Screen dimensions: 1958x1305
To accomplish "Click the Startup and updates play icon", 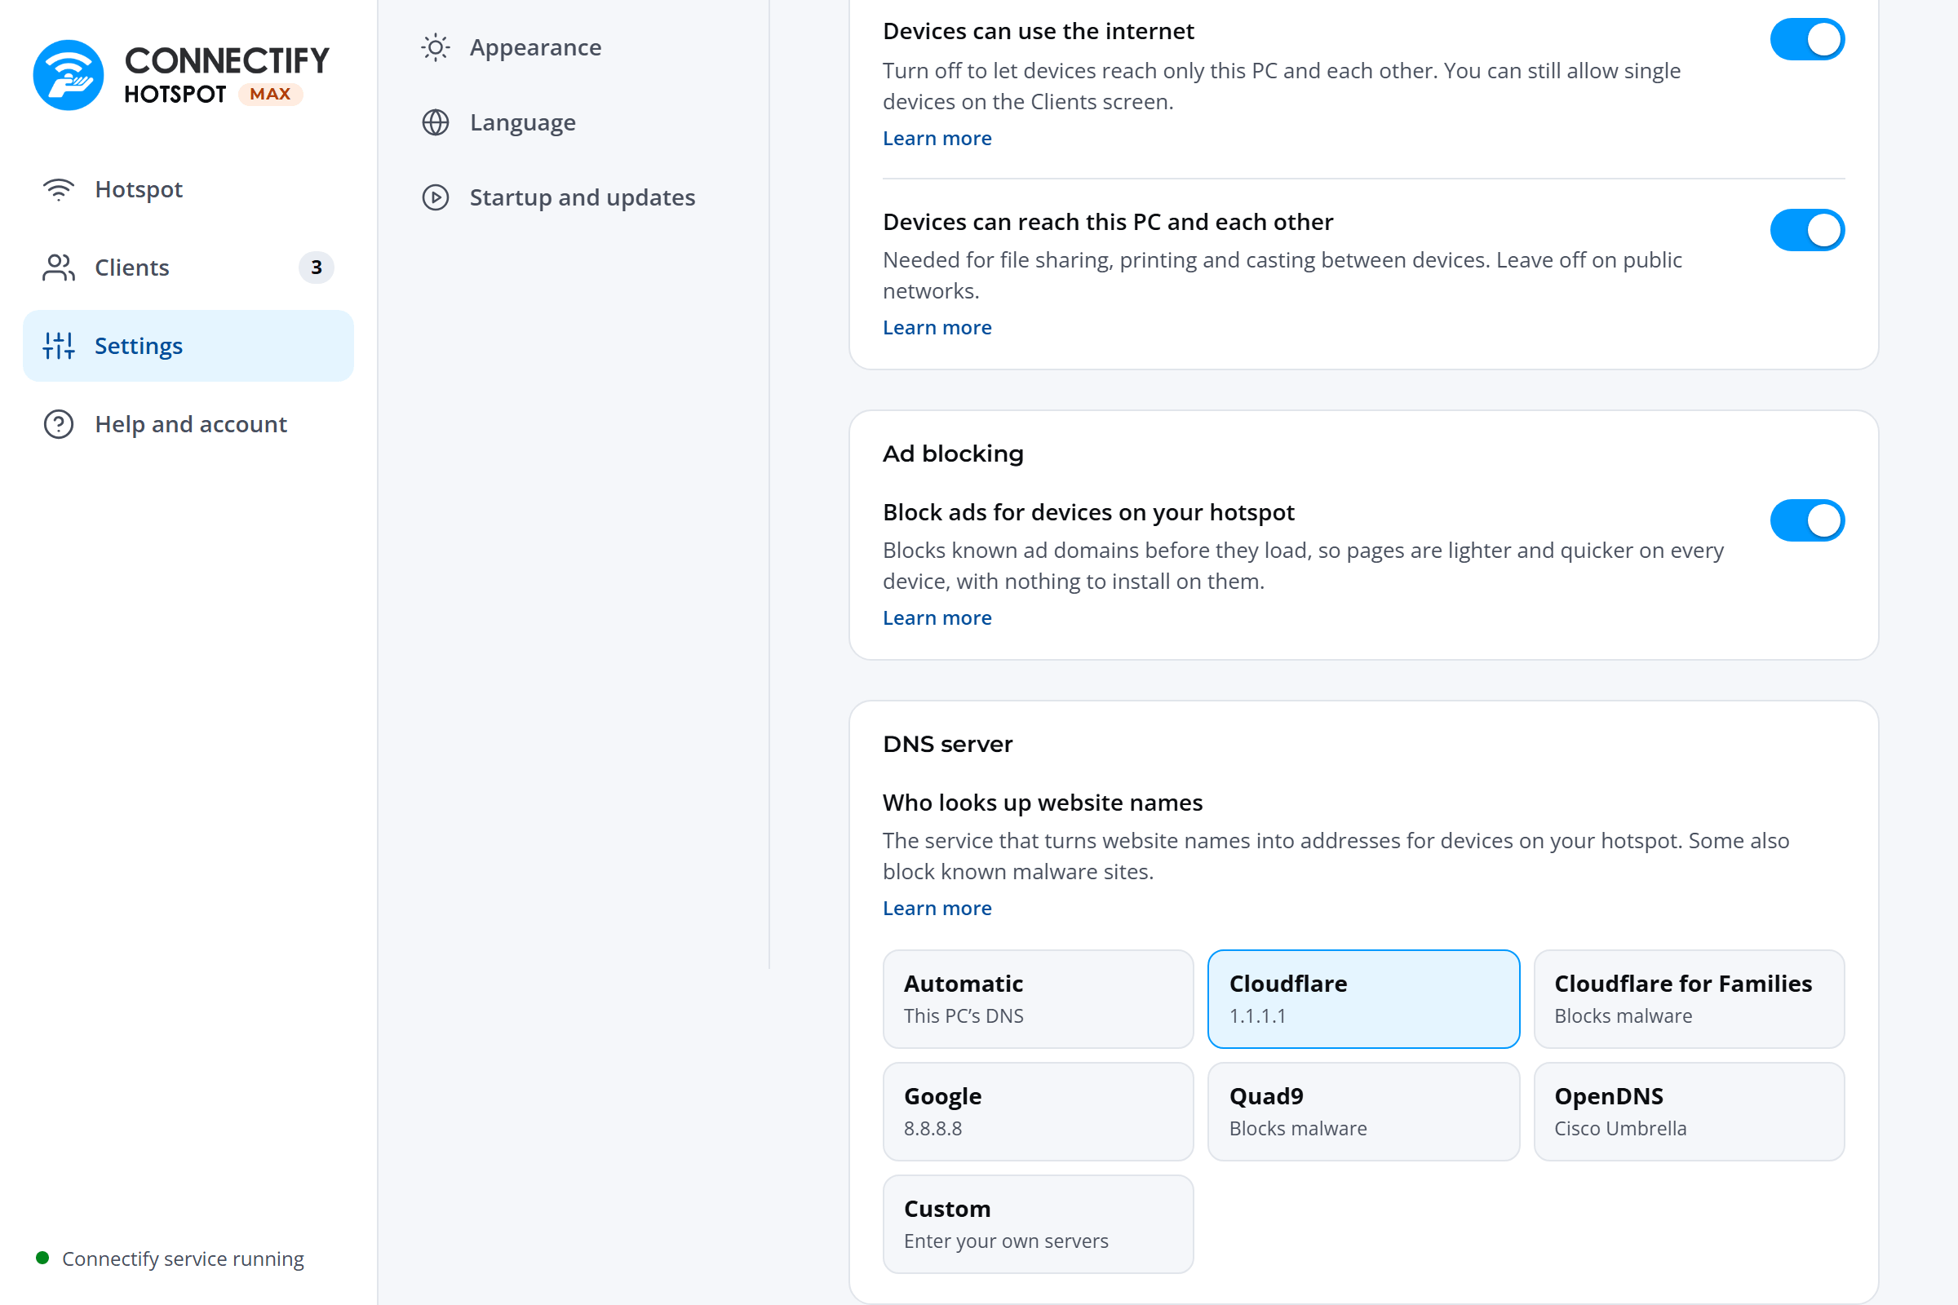I will coord(436,197).
